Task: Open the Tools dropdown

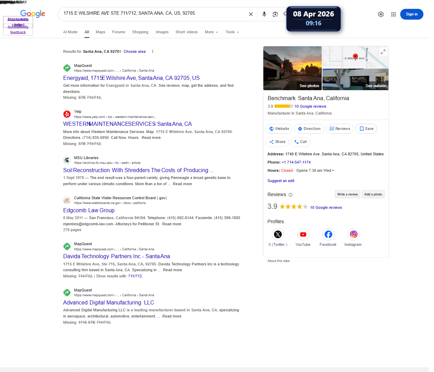Action: (x=232, y=32)
